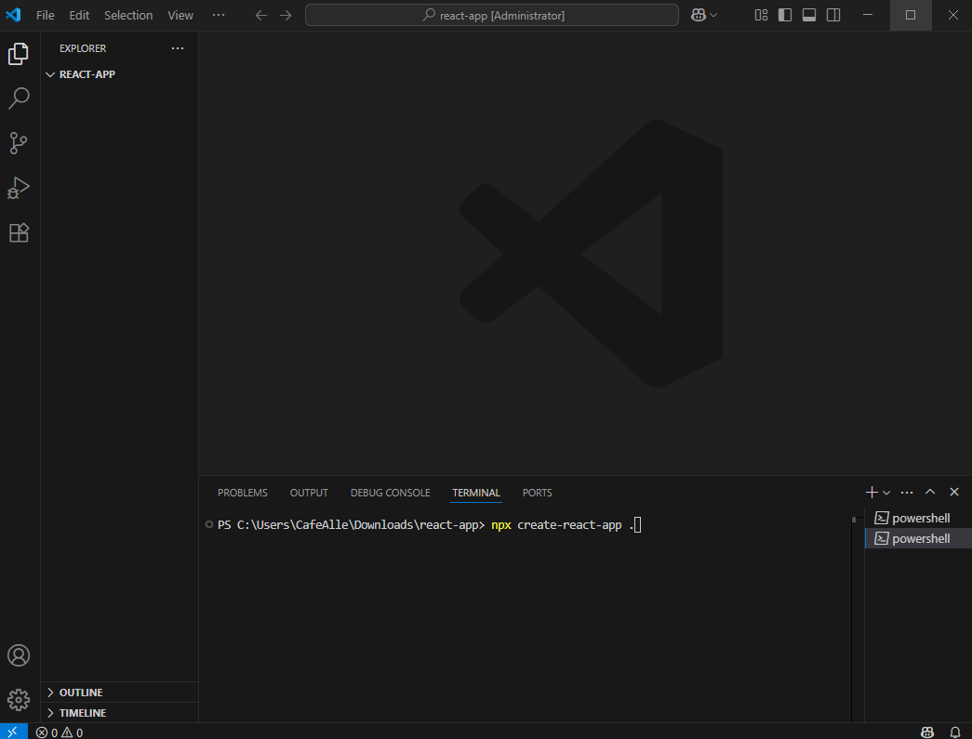Click the VS Code logo in title bar

(14, 15)
